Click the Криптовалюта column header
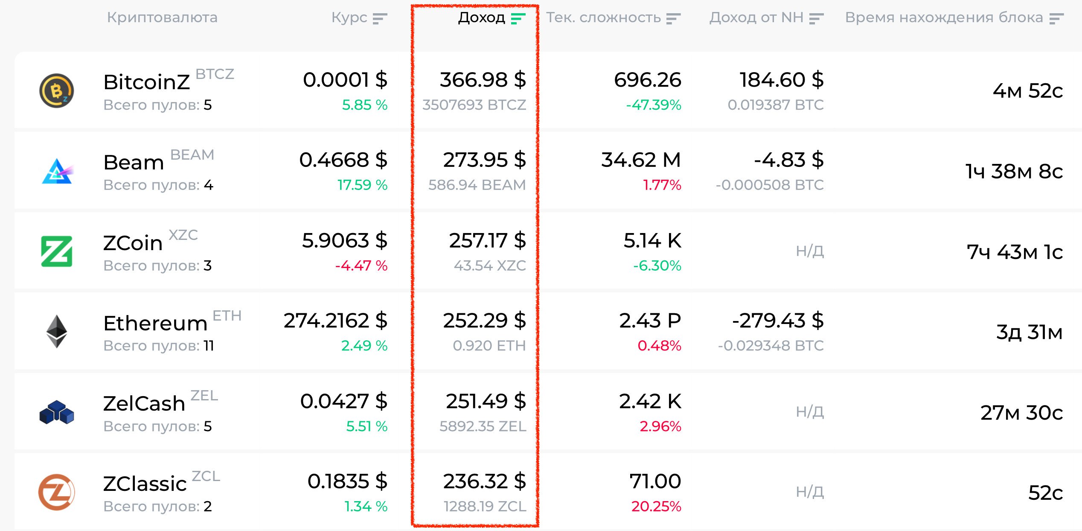The width and height of the screenshot is (1082, 531). (162, 18)
